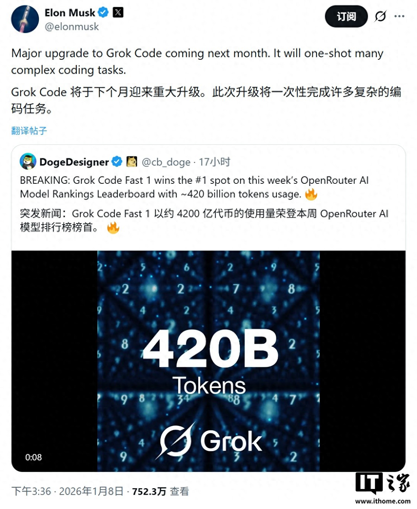The width and height of the screenshot is (417, 509).
Task: Open the @cb_doge handle link
Action: (x=166, y=162)
